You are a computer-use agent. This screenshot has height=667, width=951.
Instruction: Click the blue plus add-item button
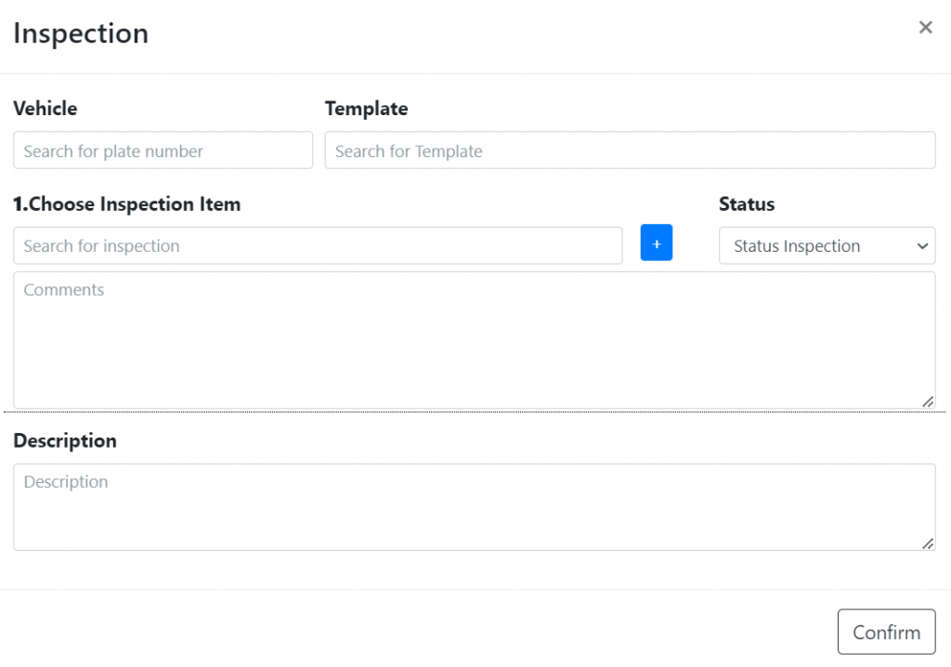pyautogui.click(x=657, y=242)
